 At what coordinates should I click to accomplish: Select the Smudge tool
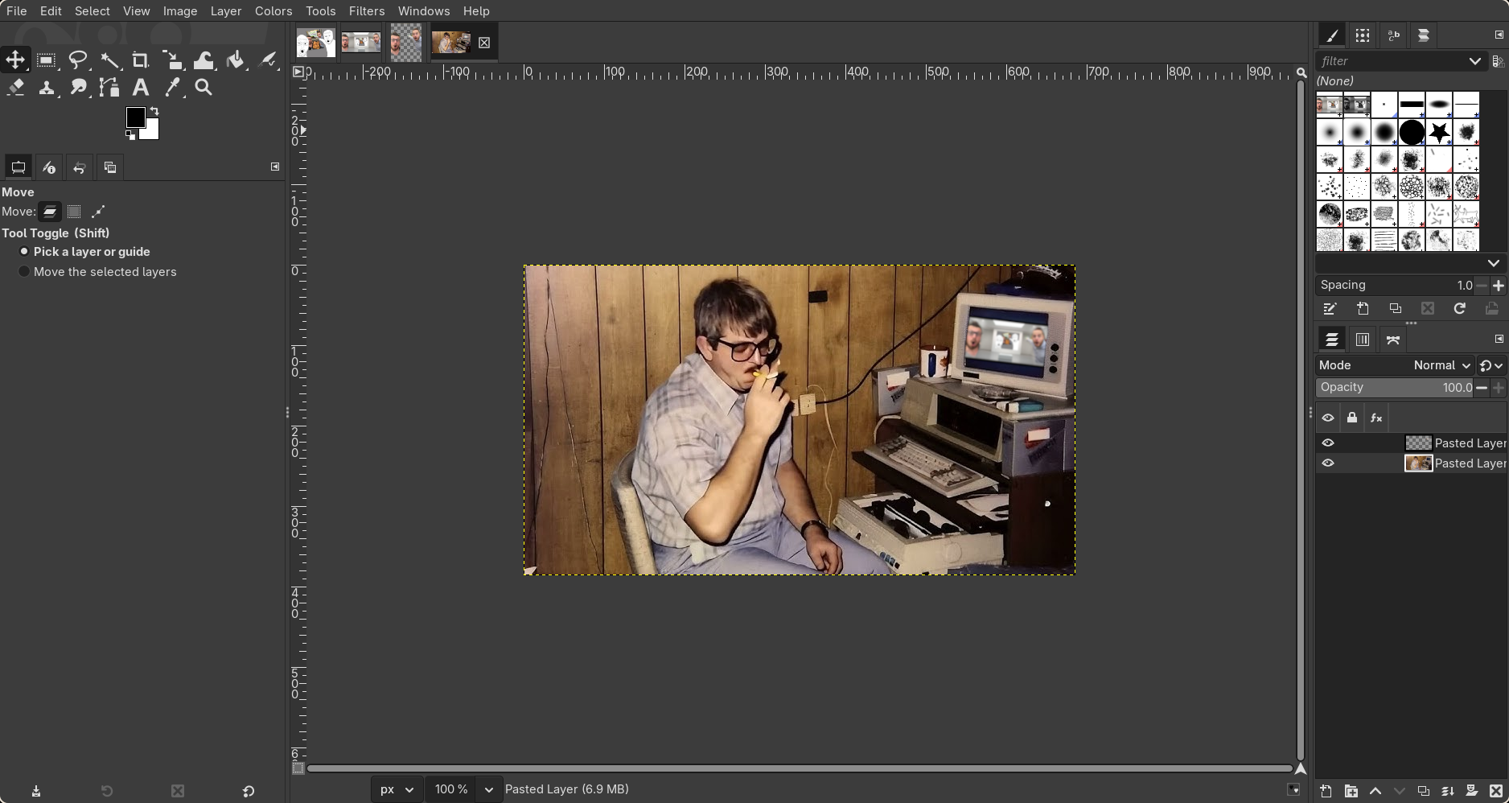click(x=78, y=88)
